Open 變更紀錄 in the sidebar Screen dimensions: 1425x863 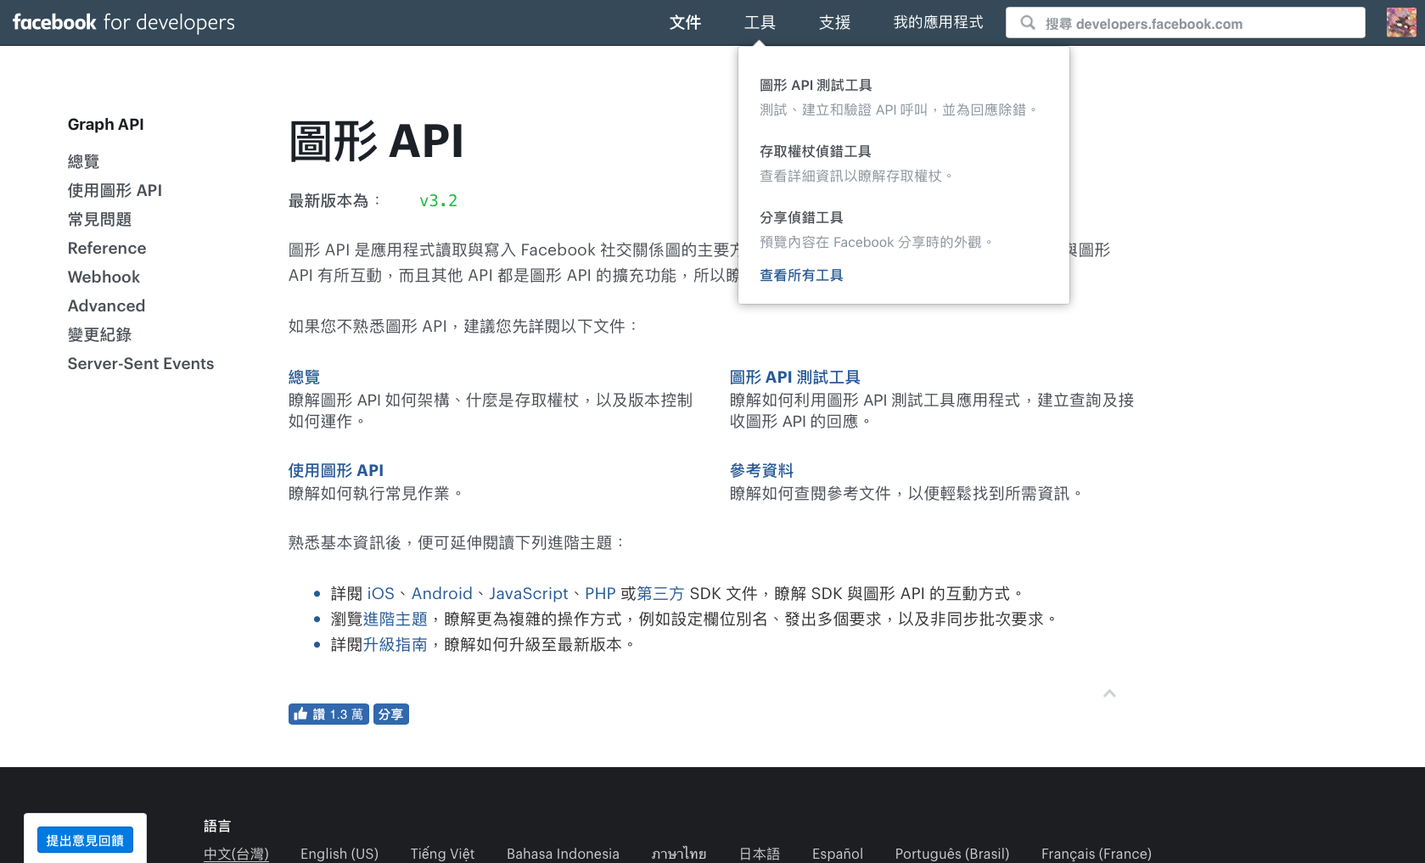pos(99,334)
